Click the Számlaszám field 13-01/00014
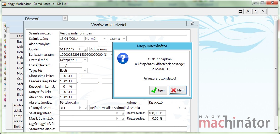The width and height of the screenshot is (280, 134). (x=71, y=39)
